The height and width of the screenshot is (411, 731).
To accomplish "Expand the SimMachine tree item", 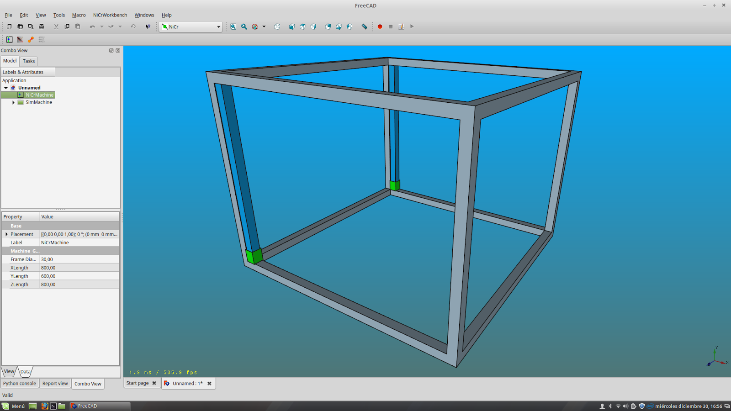I will coord(13,102).
